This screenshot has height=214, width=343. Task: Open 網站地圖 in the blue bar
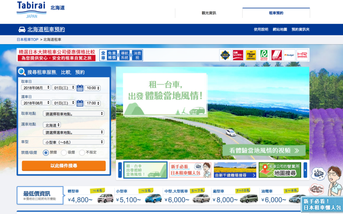pyautogui.click(x=280, y=29)
